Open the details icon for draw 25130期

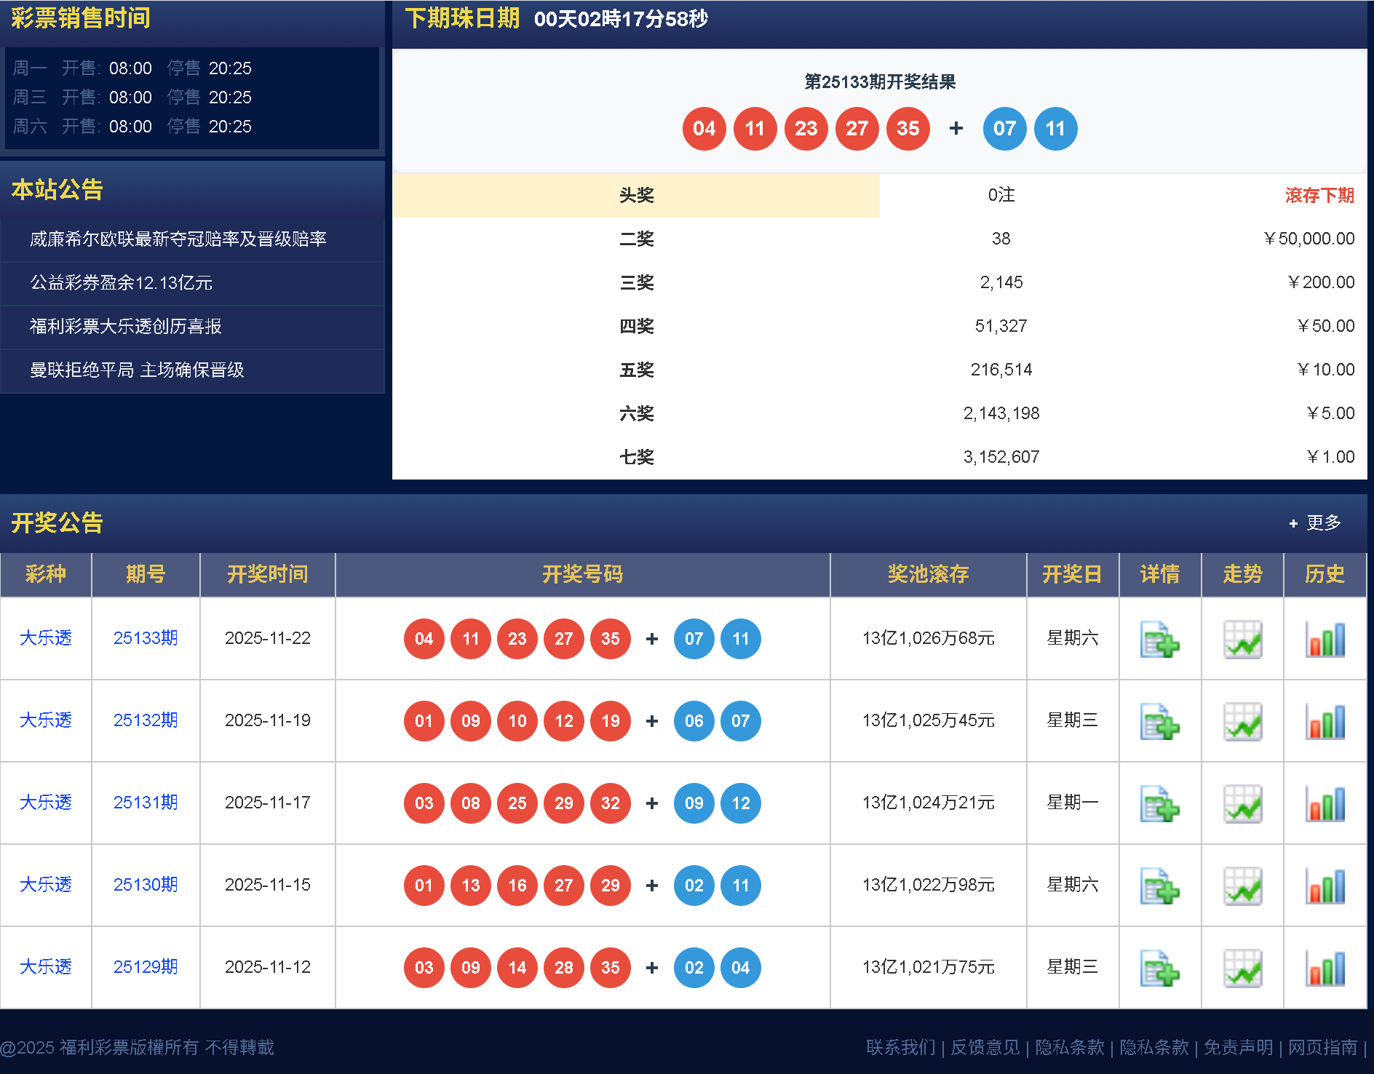pos(1159,886)
